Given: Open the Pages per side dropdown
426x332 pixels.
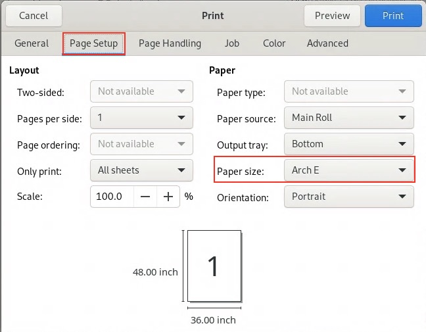Looking at the screenshot, I should [x=141, y=118].
